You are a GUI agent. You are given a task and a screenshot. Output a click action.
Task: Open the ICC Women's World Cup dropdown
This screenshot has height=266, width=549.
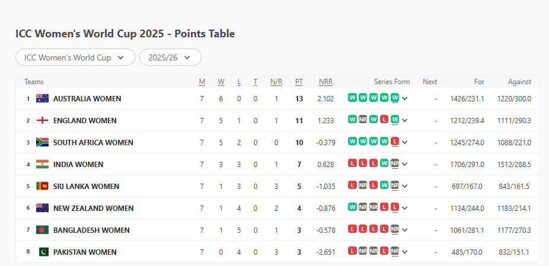pyautogui.click(x=75, y=57)
